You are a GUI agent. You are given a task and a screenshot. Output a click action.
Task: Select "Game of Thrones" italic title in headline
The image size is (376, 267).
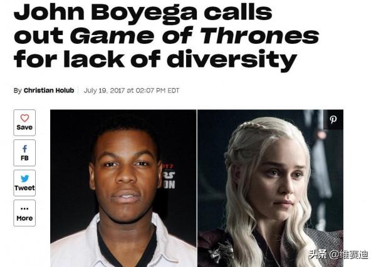pyautogui.click(x=194, y=36)
